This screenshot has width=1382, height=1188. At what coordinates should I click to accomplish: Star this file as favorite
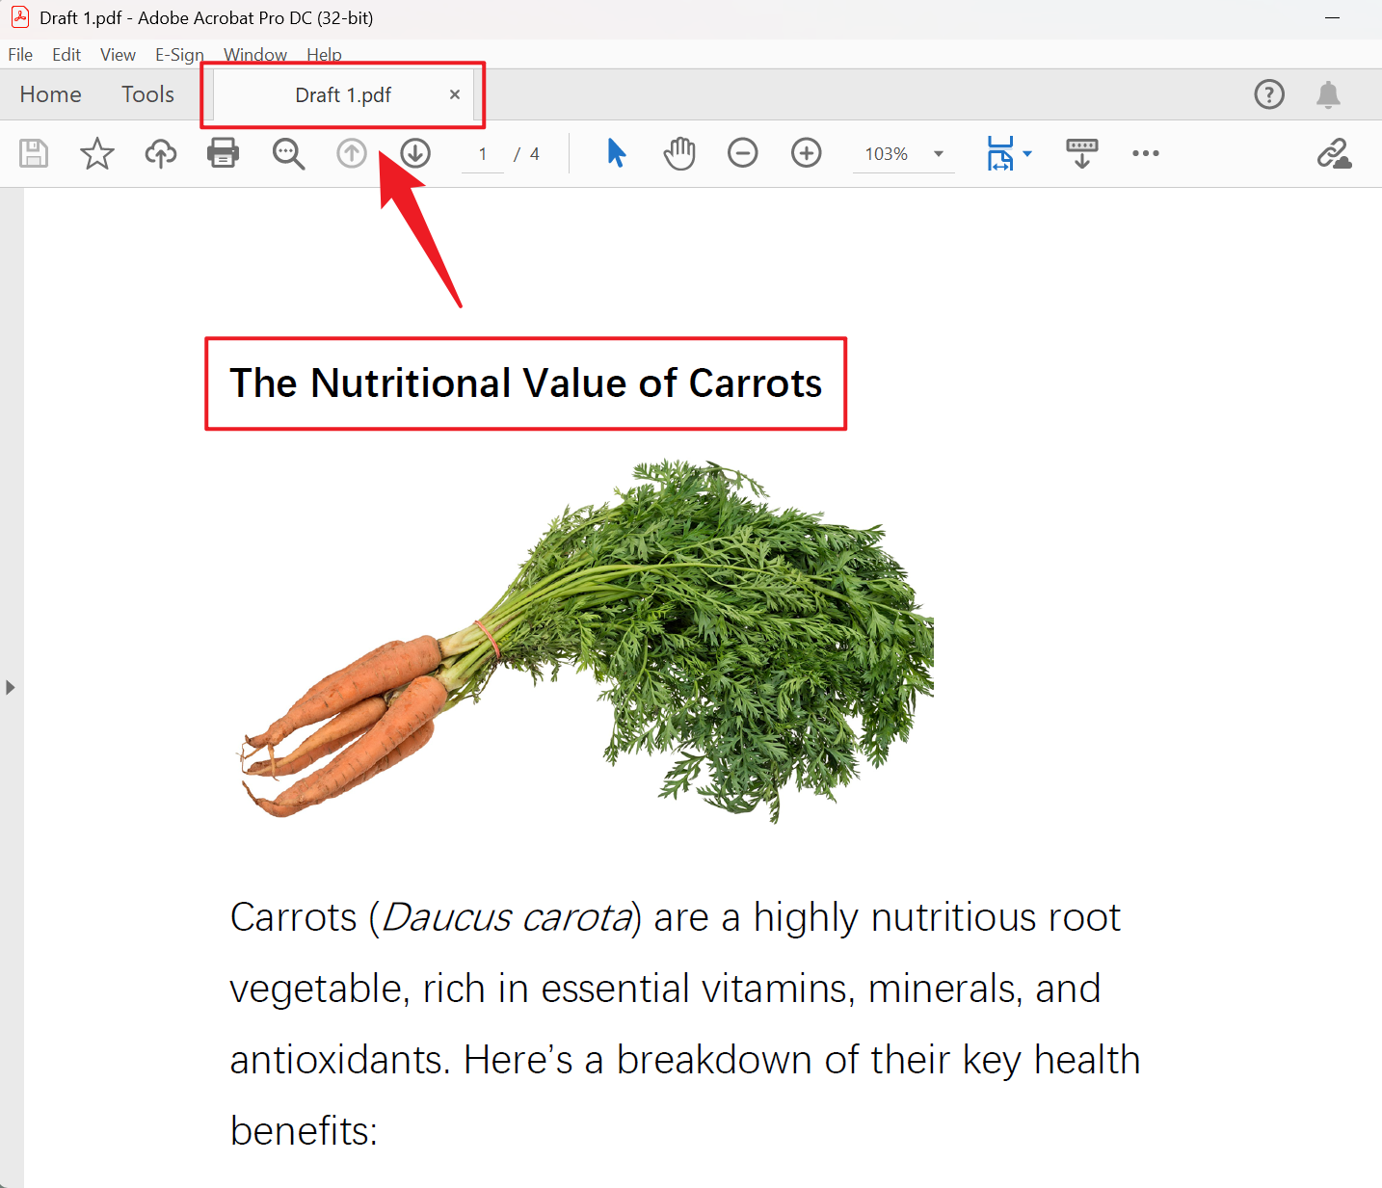coord(96,153)
